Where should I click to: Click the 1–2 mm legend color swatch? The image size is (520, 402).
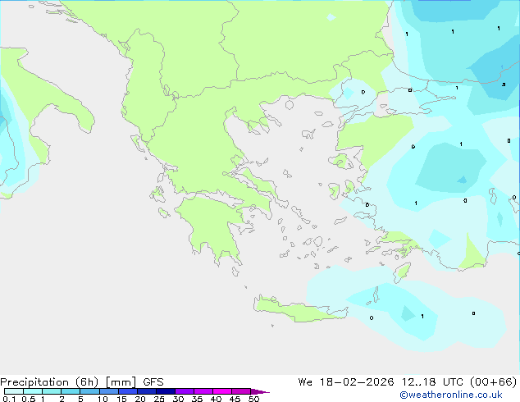(52, 391)
